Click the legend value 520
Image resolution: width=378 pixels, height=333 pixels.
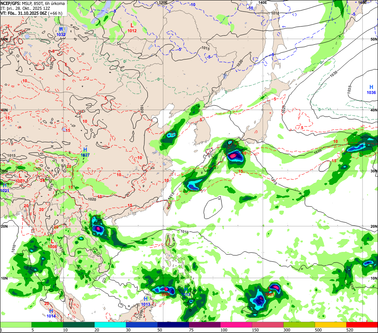[350, 330]
